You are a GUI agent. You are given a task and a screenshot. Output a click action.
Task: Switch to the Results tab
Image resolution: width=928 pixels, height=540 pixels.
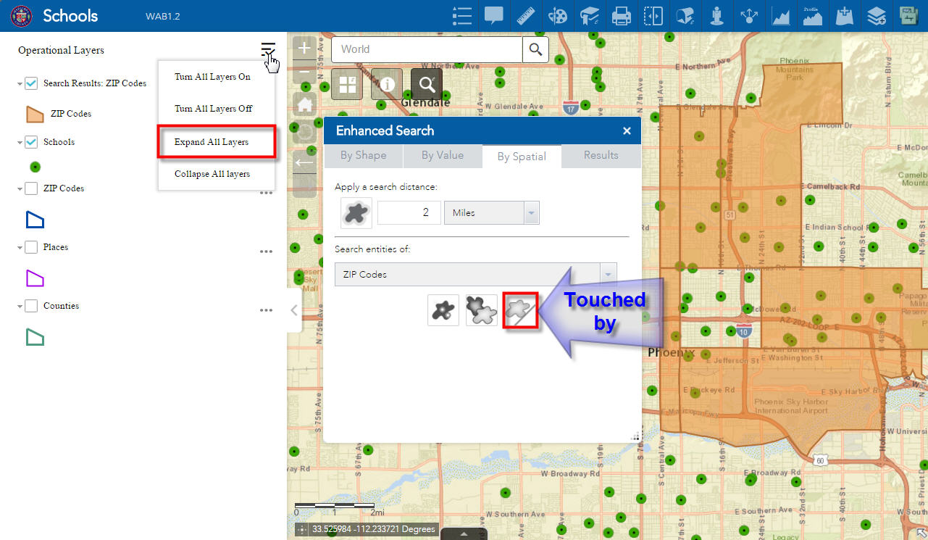tap(601, 155)
